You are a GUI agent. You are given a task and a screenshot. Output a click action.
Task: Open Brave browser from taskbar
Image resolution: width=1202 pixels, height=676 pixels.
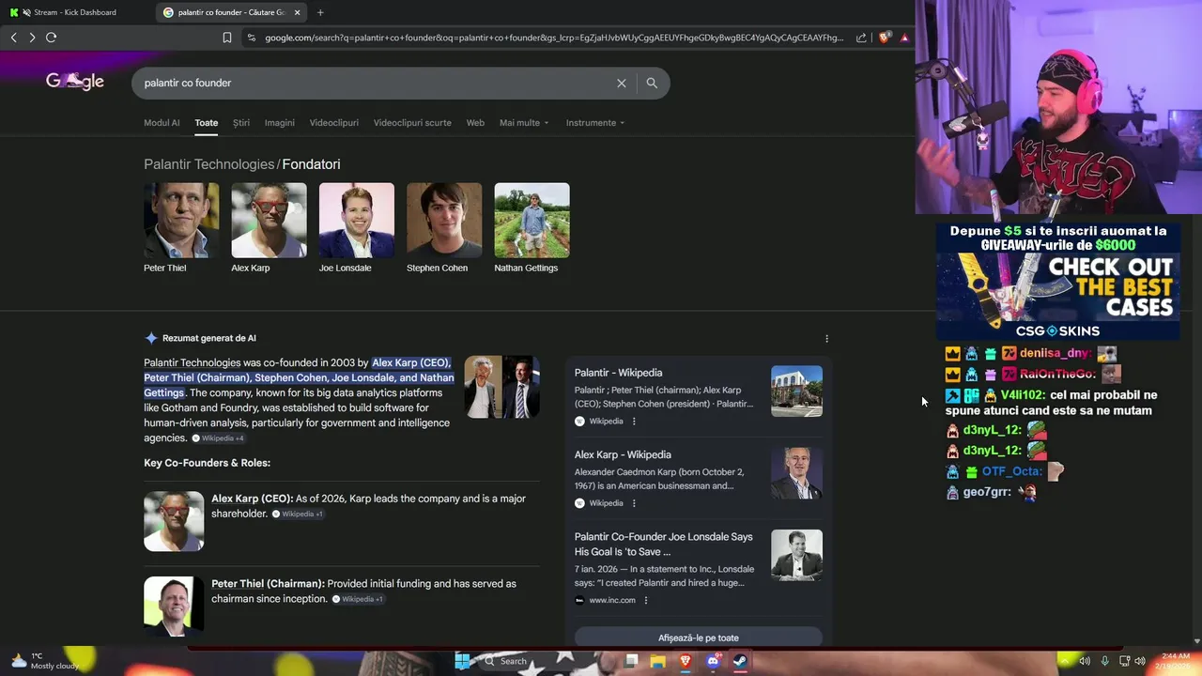pyautogui.click(x=686, y=661)
